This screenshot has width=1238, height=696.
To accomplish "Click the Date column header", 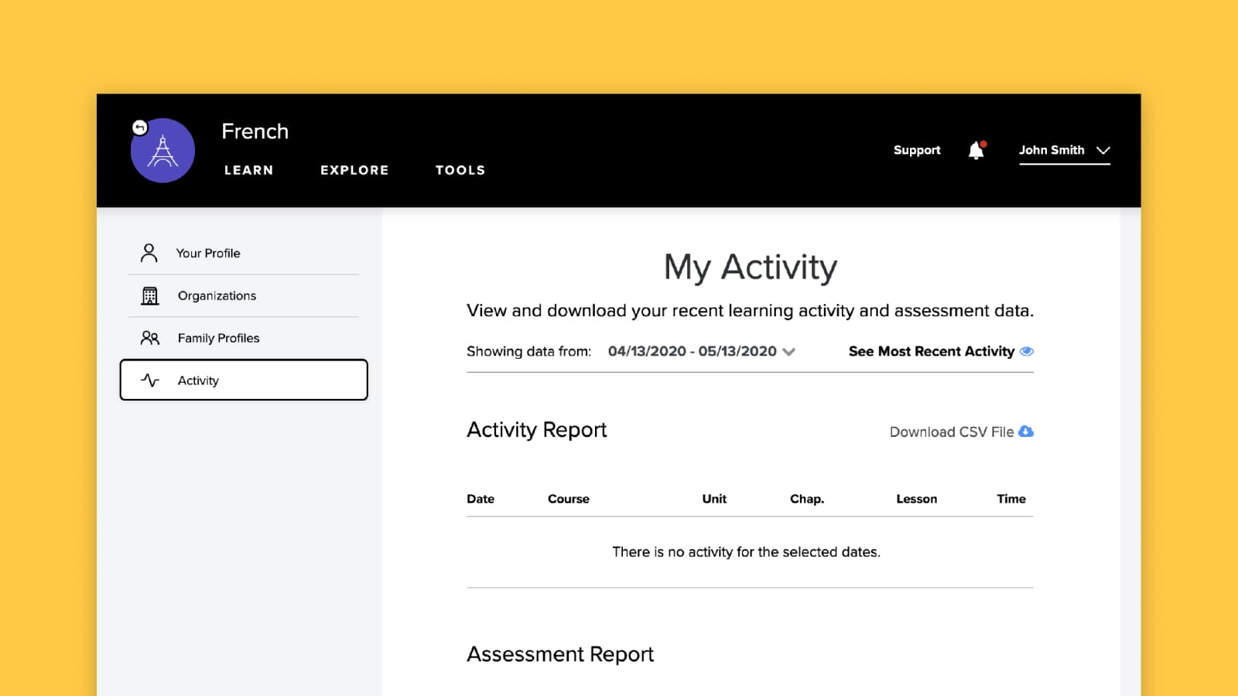I will (x=480, y=499).
